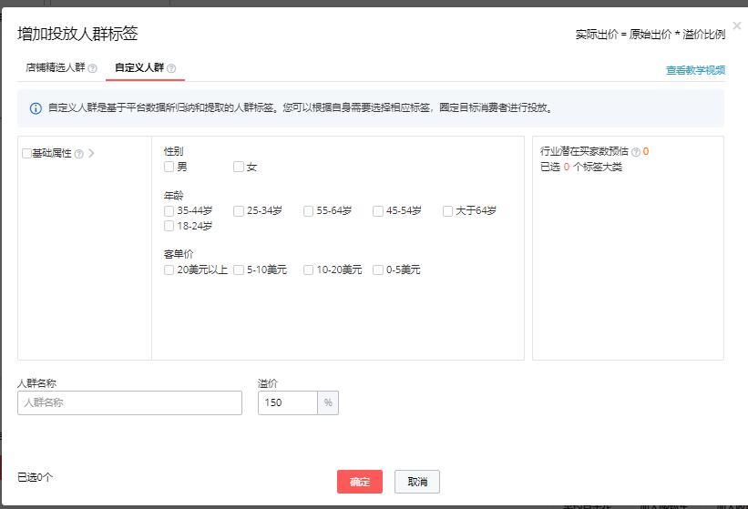Viewport: 748px width, 509px height.
Task: Select the 大于64岁 age checkbox
Action: [x=447, y=211]
